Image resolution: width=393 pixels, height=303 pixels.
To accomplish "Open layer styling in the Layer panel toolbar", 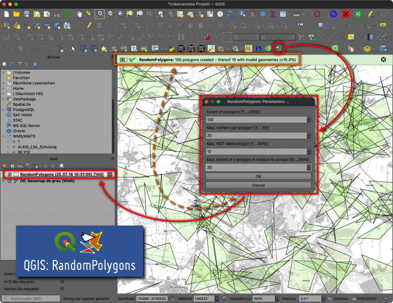I will (5, 166).
